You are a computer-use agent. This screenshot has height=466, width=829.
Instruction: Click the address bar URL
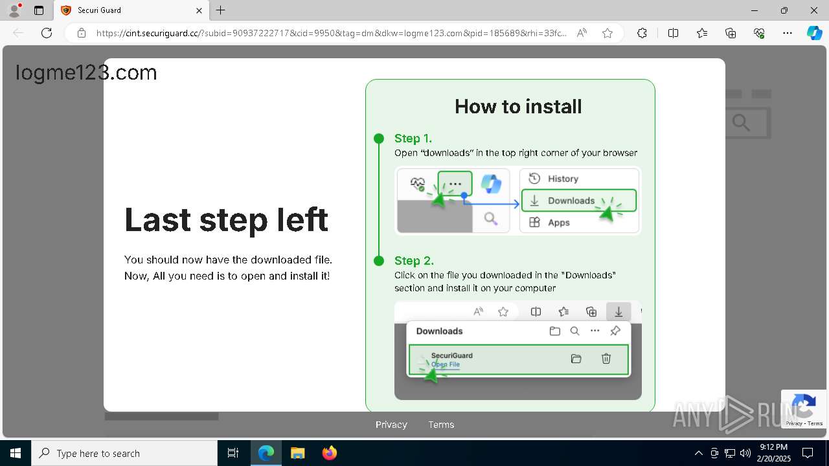331,33
